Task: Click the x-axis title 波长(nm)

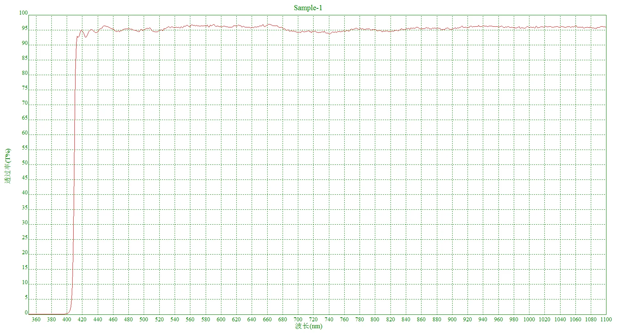Action: coord(308,326)
